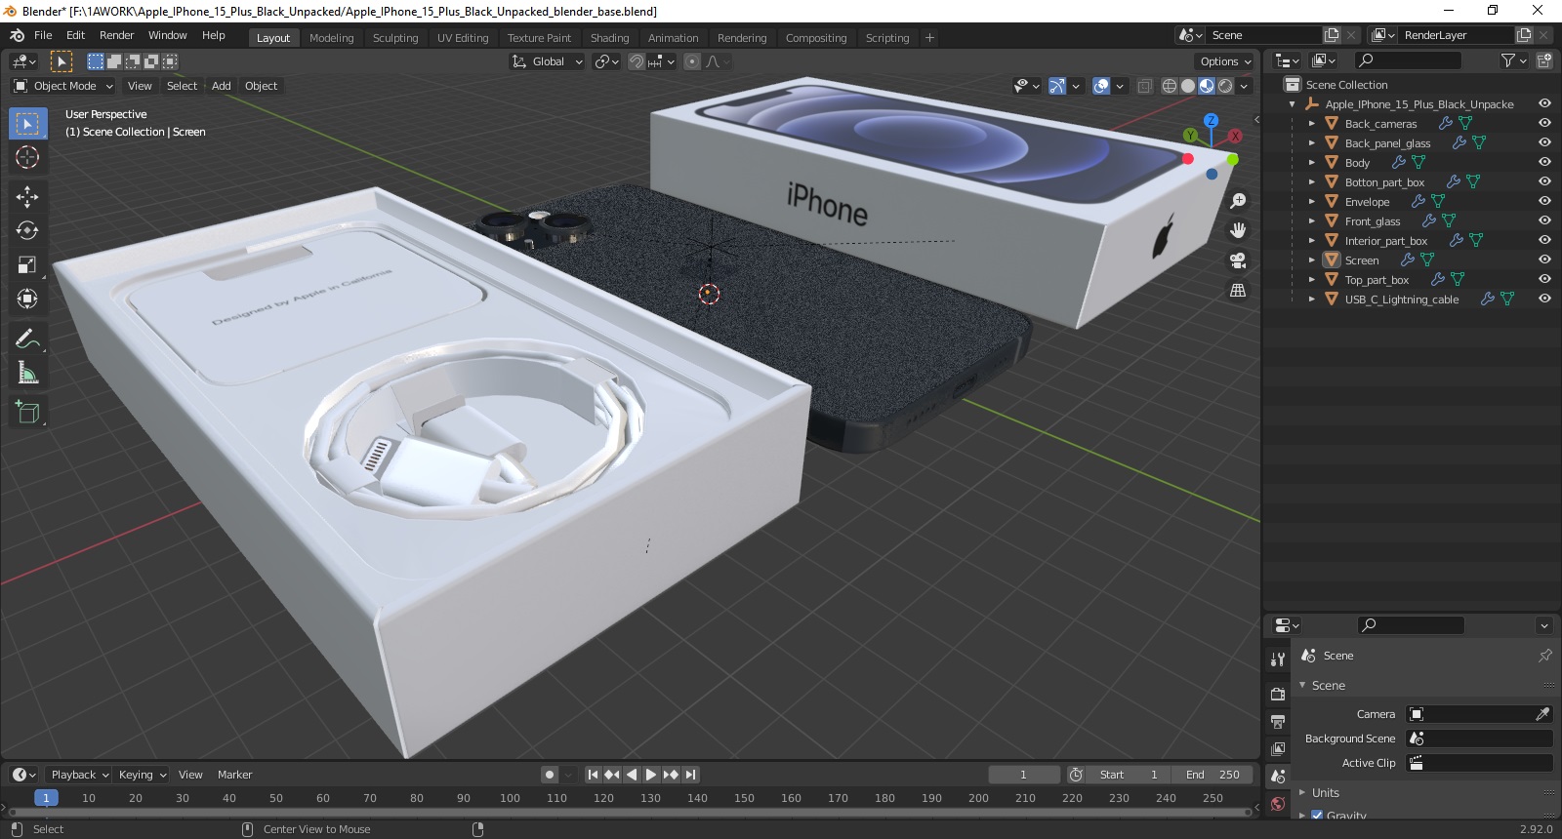Jump to the end frame
The width and height of the screenshot is (1562, 839).
tap(690, 775)
